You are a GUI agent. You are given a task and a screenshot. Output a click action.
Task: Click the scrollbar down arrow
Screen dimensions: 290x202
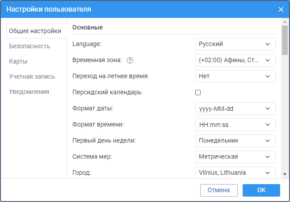tap(285, 174)
